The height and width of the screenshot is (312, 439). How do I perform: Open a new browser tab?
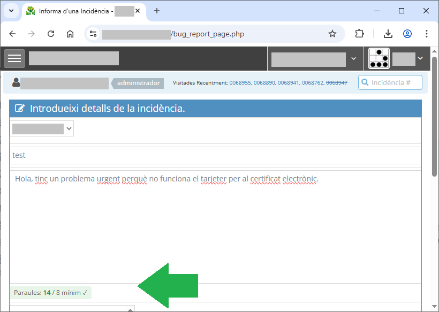157,11
